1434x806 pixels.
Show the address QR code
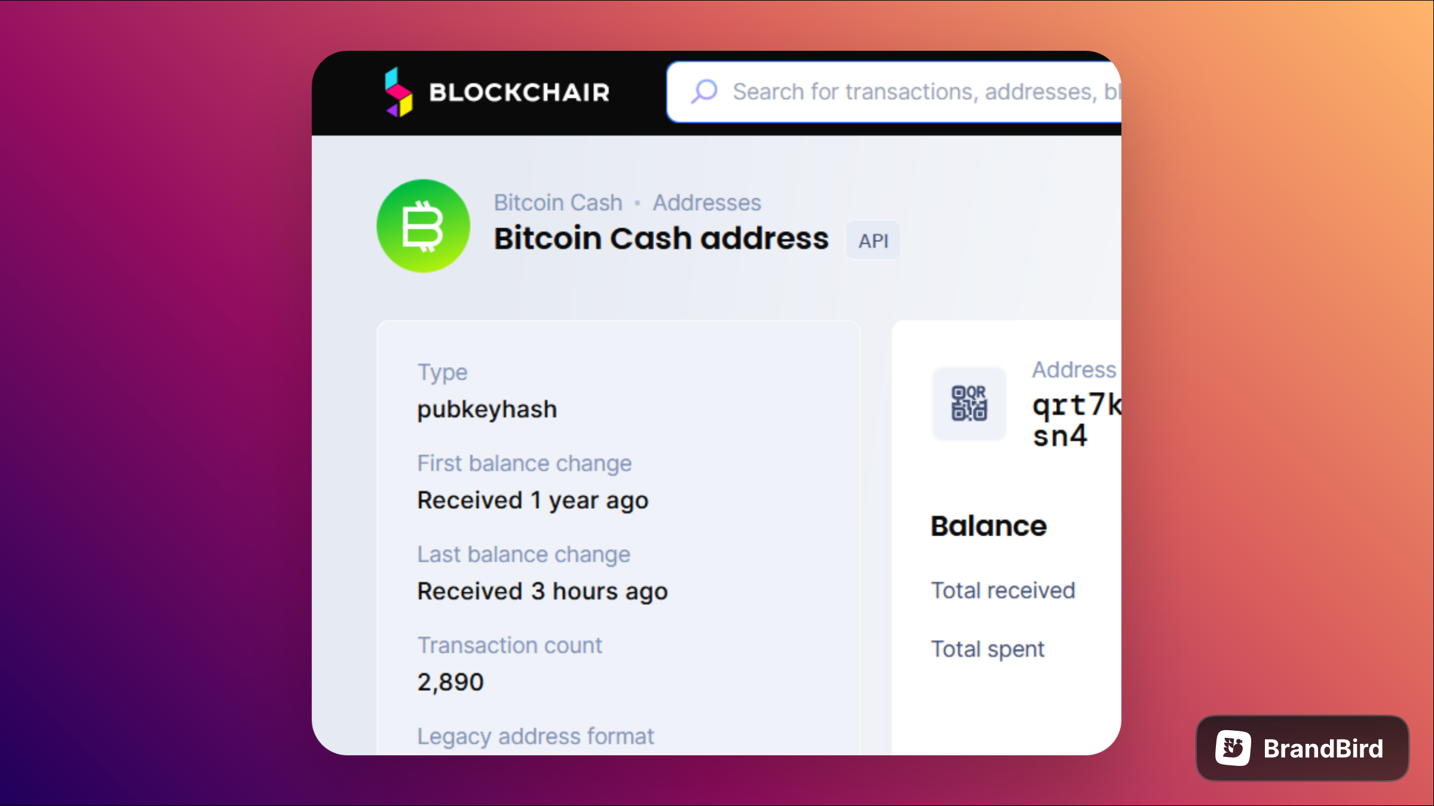point(969,404)
